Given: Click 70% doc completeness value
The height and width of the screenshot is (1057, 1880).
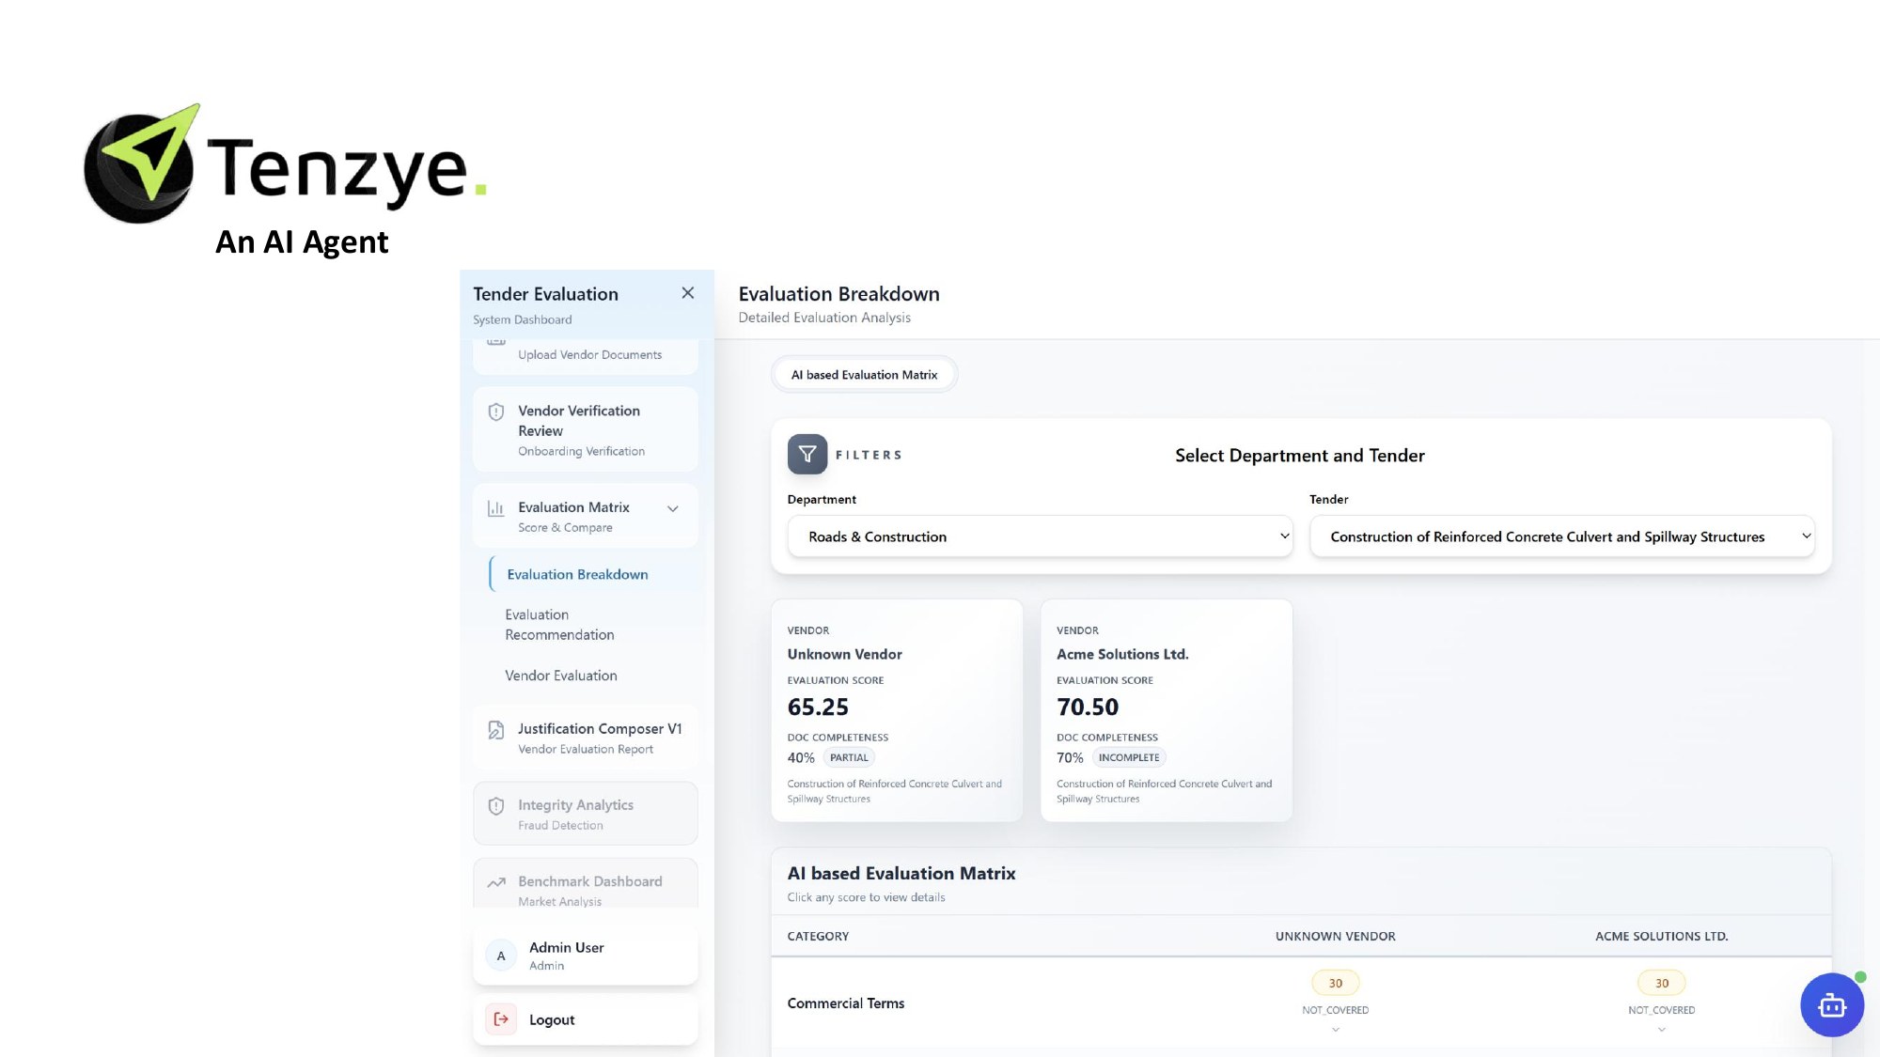Looking at the screenshot, I should coord(1070,758).
